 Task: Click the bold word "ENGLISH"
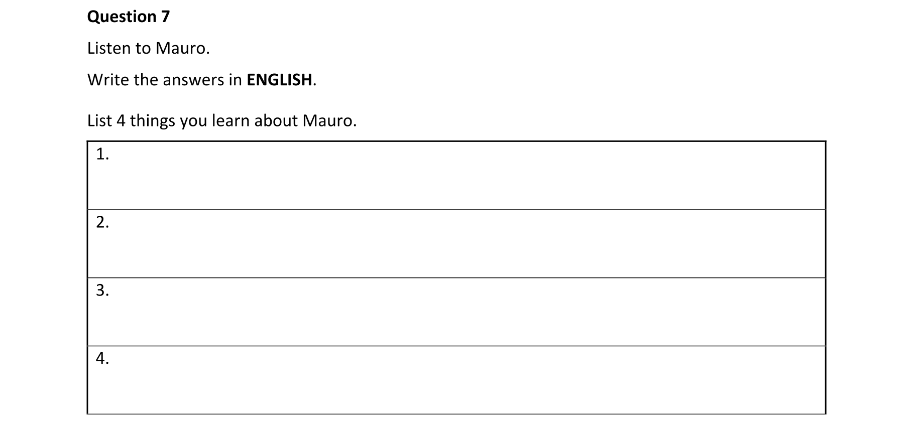(279, 80)
